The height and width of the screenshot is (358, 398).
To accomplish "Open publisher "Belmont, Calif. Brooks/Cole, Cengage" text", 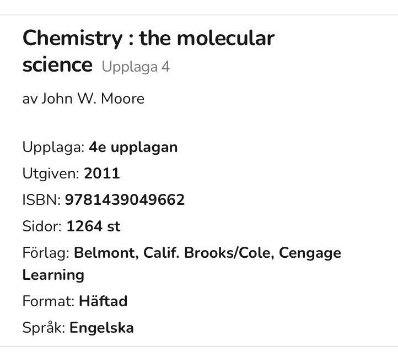I will [207, 253].
